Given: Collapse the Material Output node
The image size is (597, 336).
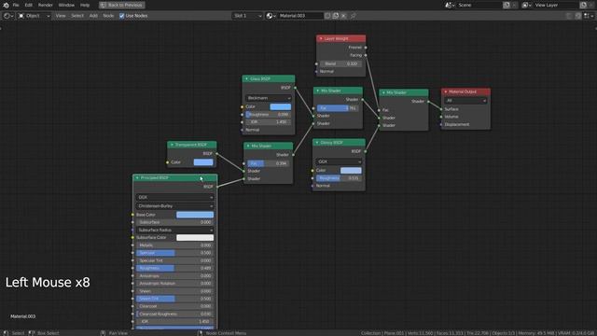Looking at the screenshot, I should click(x=446, y=91).
